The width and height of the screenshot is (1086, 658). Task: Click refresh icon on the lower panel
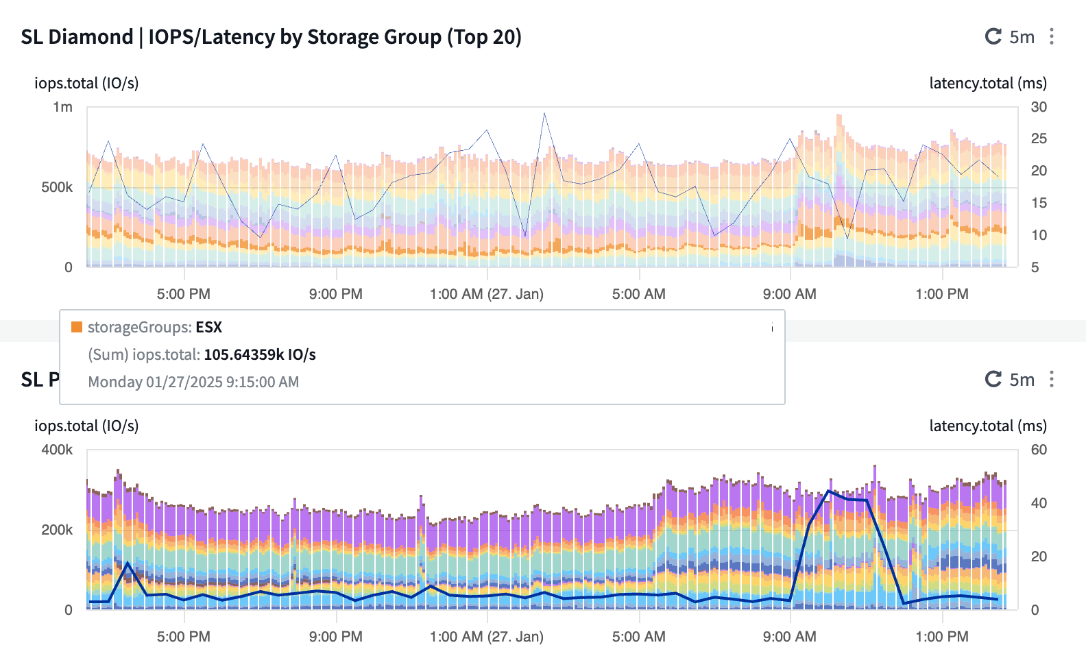click(x=993, y=379)
